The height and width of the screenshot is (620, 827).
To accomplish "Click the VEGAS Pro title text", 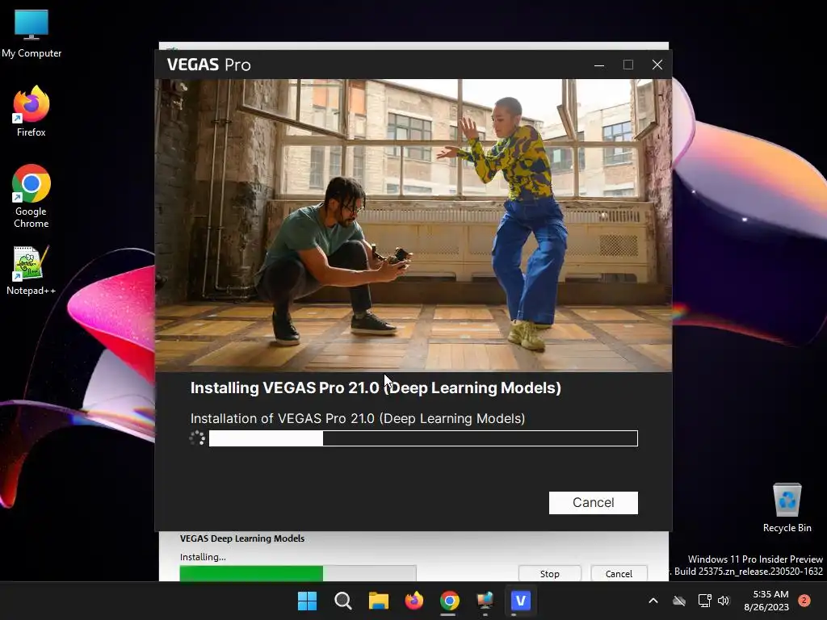I will tap(209, 65).
